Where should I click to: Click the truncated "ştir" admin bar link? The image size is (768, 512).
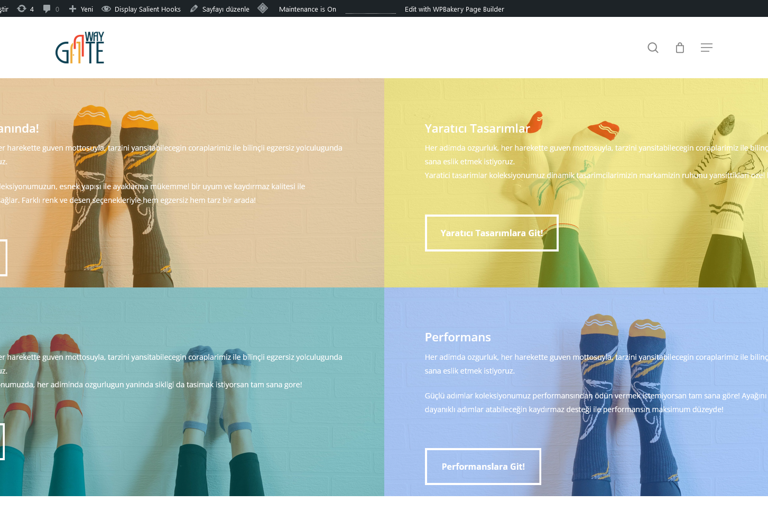point(4,9)
